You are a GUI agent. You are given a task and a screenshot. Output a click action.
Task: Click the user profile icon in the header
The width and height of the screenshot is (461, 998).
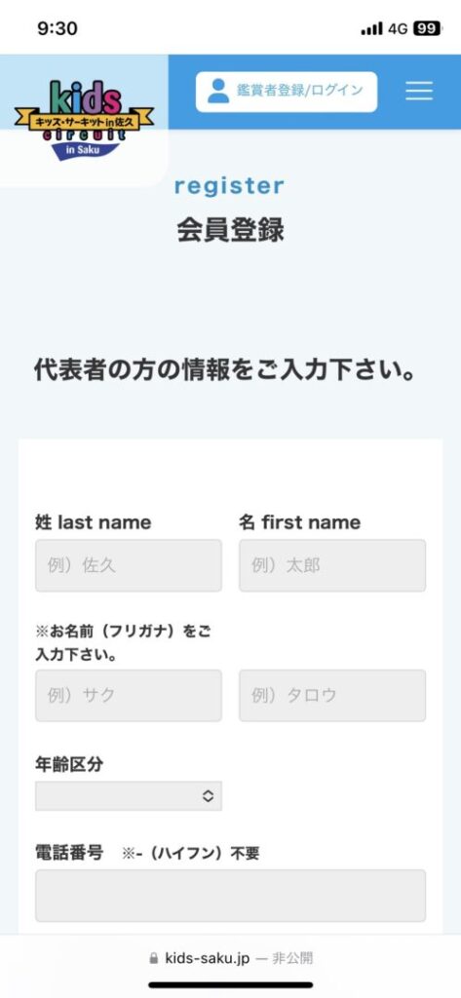tap(218, 91)
